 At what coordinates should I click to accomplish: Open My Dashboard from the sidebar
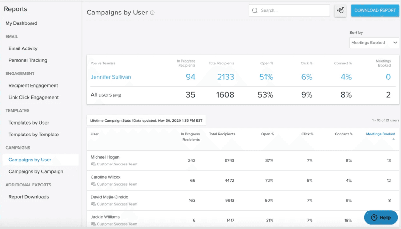point(21,23)
